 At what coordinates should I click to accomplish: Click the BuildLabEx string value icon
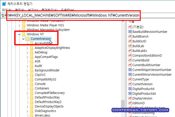[x=130, y=51]
